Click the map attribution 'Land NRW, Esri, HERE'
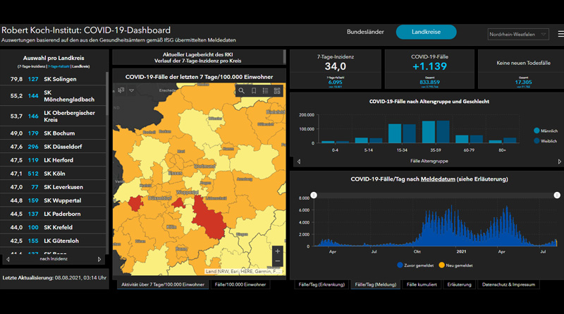Screen dimensions: 564x314 click(x=244, y=271)
